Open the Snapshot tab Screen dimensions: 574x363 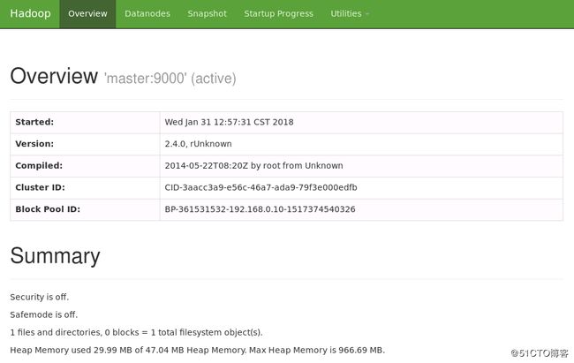point(207,14)
